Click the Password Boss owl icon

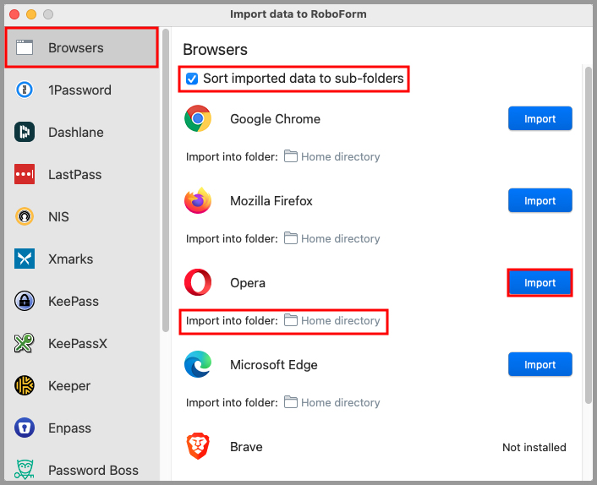coord(25,470)
